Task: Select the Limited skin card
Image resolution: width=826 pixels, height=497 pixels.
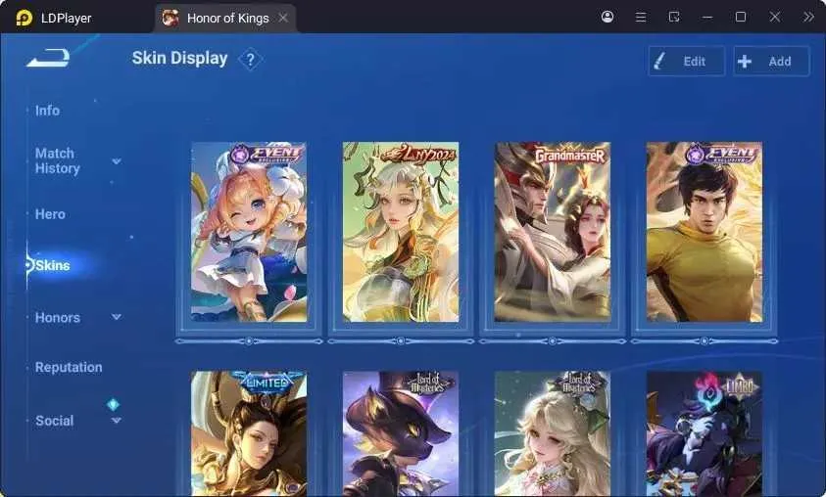Action: point(249,433)
